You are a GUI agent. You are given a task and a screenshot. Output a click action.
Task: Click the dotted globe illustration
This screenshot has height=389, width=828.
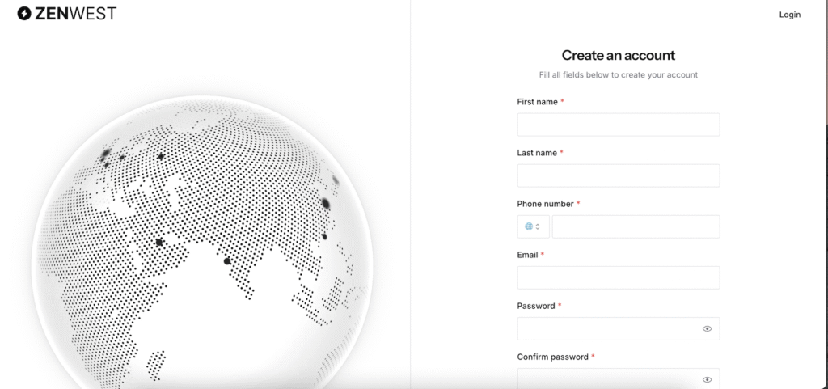tap(202, 243)
